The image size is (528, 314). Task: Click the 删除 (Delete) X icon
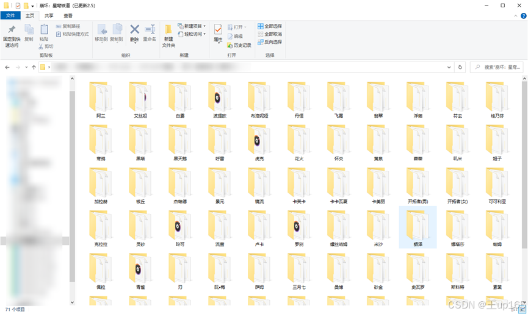(x=135, y=30)
